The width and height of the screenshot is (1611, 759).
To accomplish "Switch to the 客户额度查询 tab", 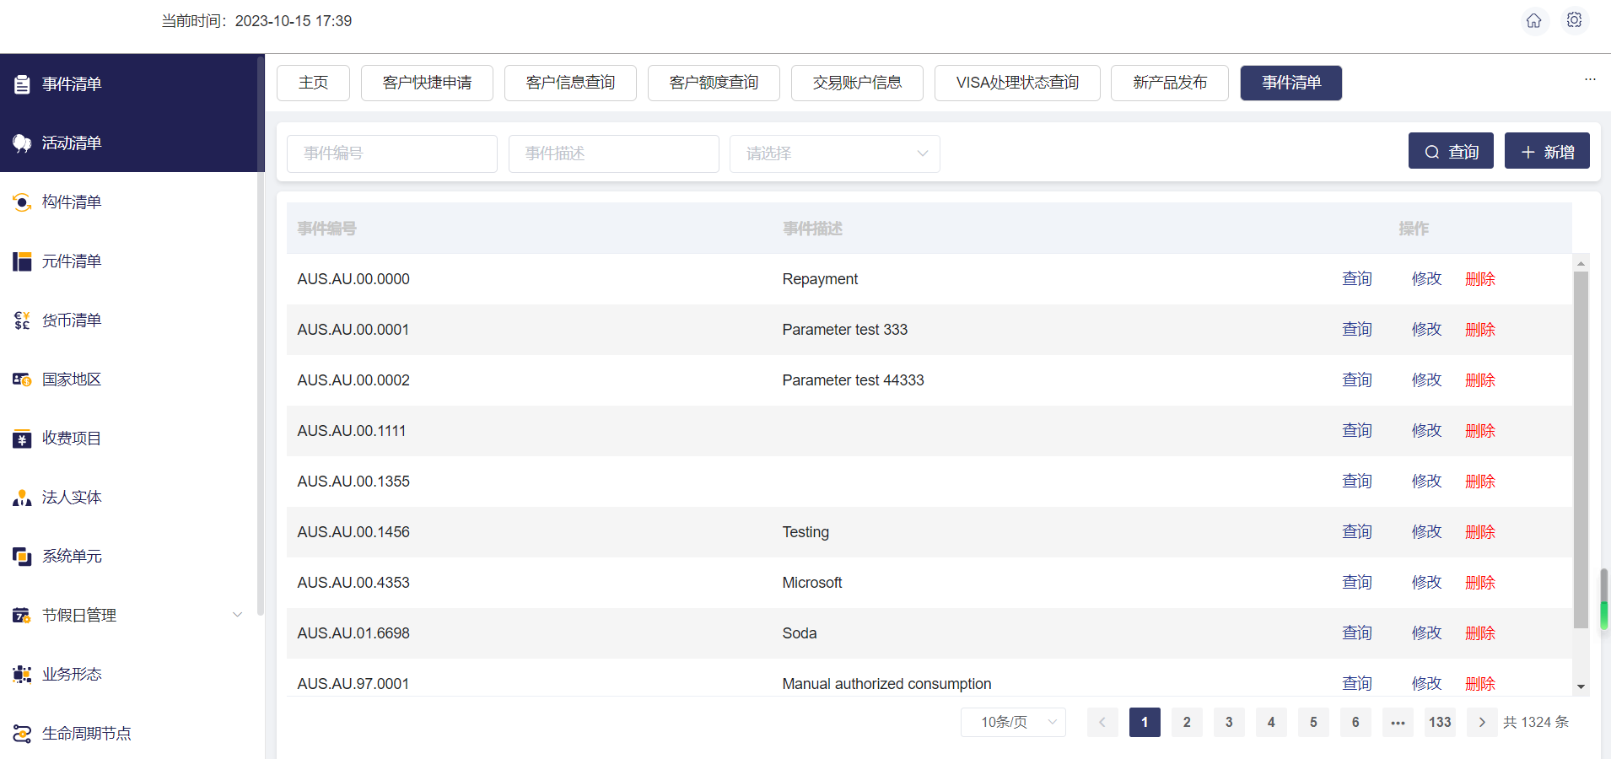I will point(714,83).
